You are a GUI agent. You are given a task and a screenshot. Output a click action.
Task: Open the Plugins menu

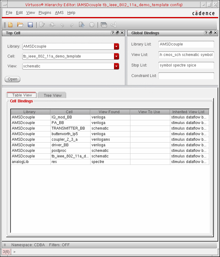tap(45, 13)
